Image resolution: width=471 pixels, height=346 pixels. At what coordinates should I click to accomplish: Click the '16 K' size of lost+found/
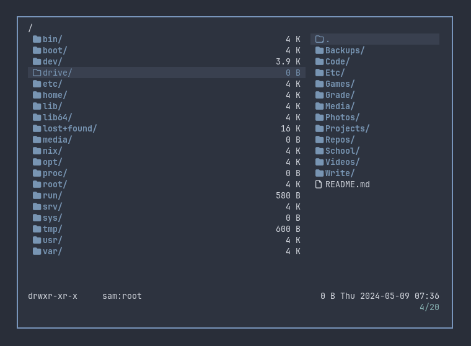(x=291, y=128)
